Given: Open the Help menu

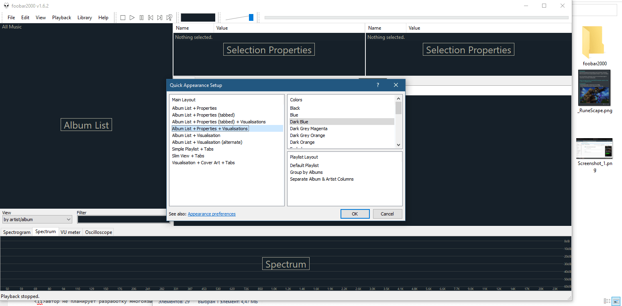Looking at the screenshot, I should click(x=103, y=18).
